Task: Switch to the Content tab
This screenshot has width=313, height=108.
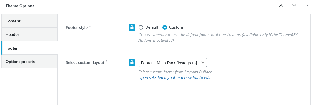Action: pyautogui.click(x=29, y=21)
